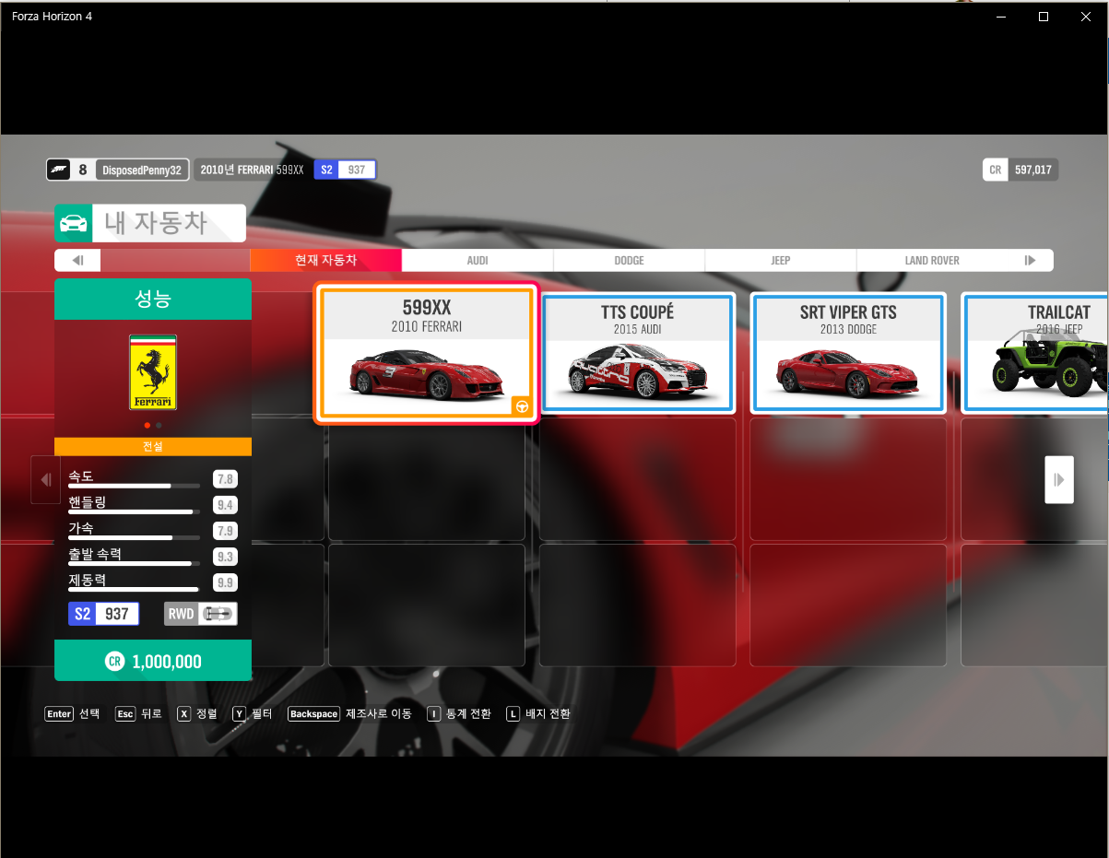Click the 9.9 braking value
The width and height of the screenshot is (1109, 858).
(224, 582)
